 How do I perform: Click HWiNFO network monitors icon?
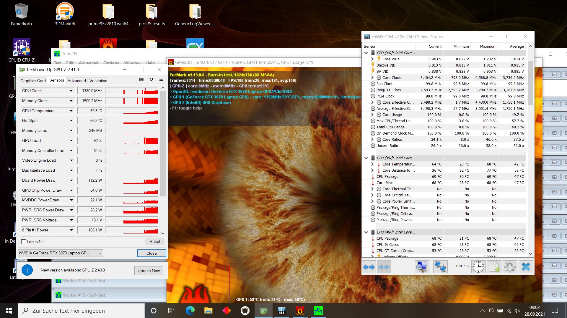pyautogui.click(x=440, y=267)
